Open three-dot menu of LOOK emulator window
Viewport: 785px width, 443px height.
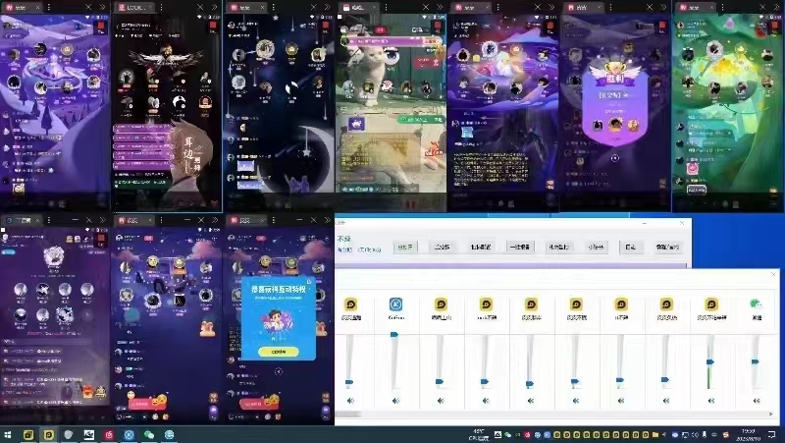coord(161,7)
